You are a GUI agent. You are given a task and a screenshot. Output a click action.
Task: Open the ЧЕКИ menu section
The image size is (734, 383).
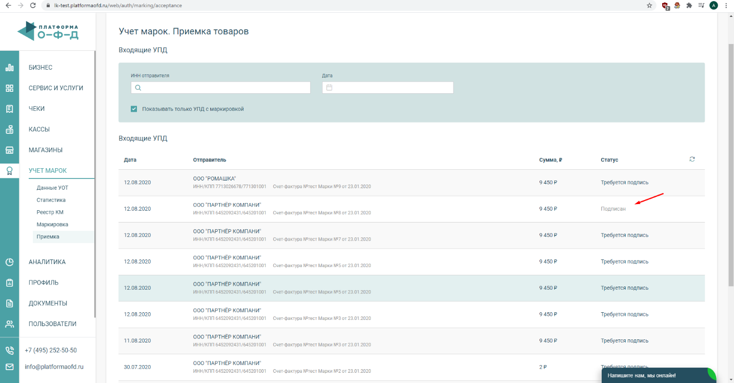(x=37, y=109)
